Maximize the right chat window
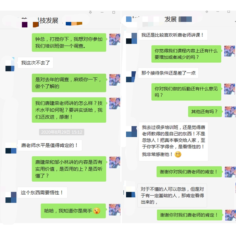 [x=228, y=12]
